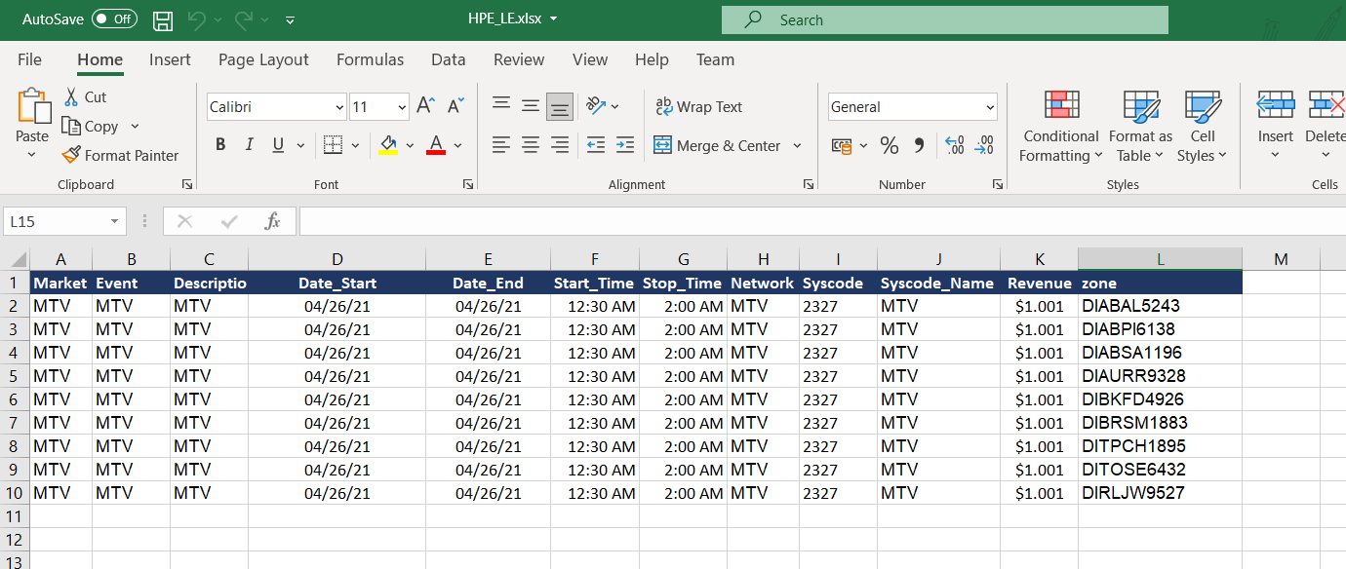
Task: Click the Top Align icon
Action: (501, 105)
